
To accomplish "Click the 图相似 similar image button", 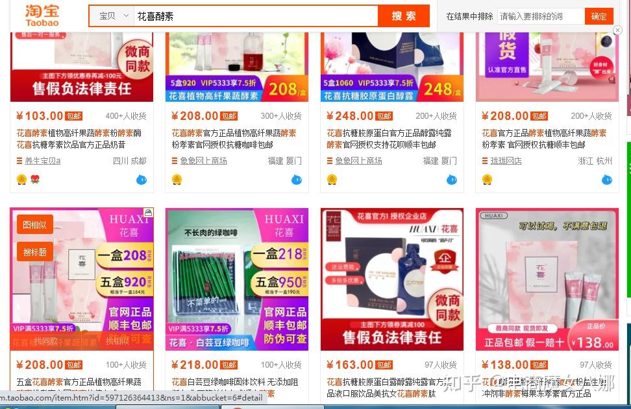I will click(34, 225).
